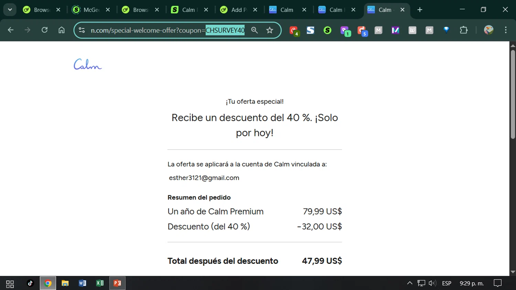Click the page scrollbar thumb
The image size is (516, 290).
pyautogui.click(x=513, y=95)
